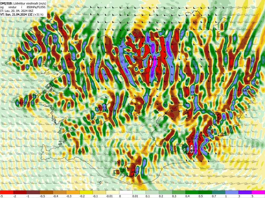Pick the orange legend swatch left of -0.2
The width and height of the screenshot is (265, 198).
tap(73, 192)
